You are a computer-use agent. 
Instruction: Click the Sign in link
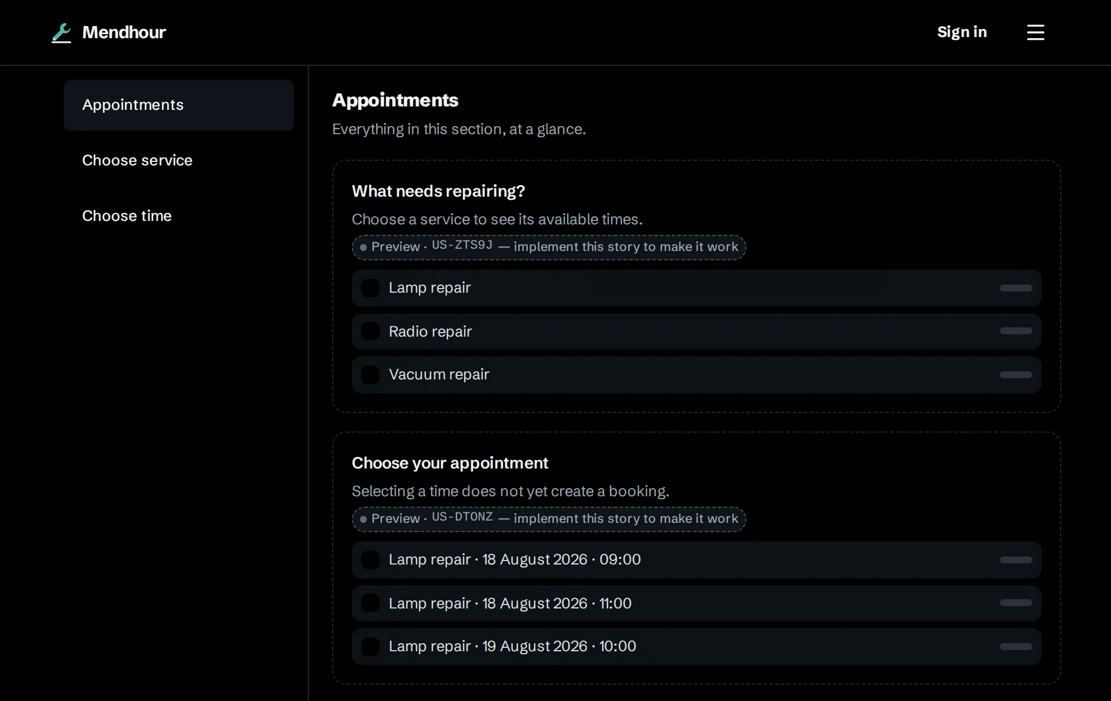962,32
